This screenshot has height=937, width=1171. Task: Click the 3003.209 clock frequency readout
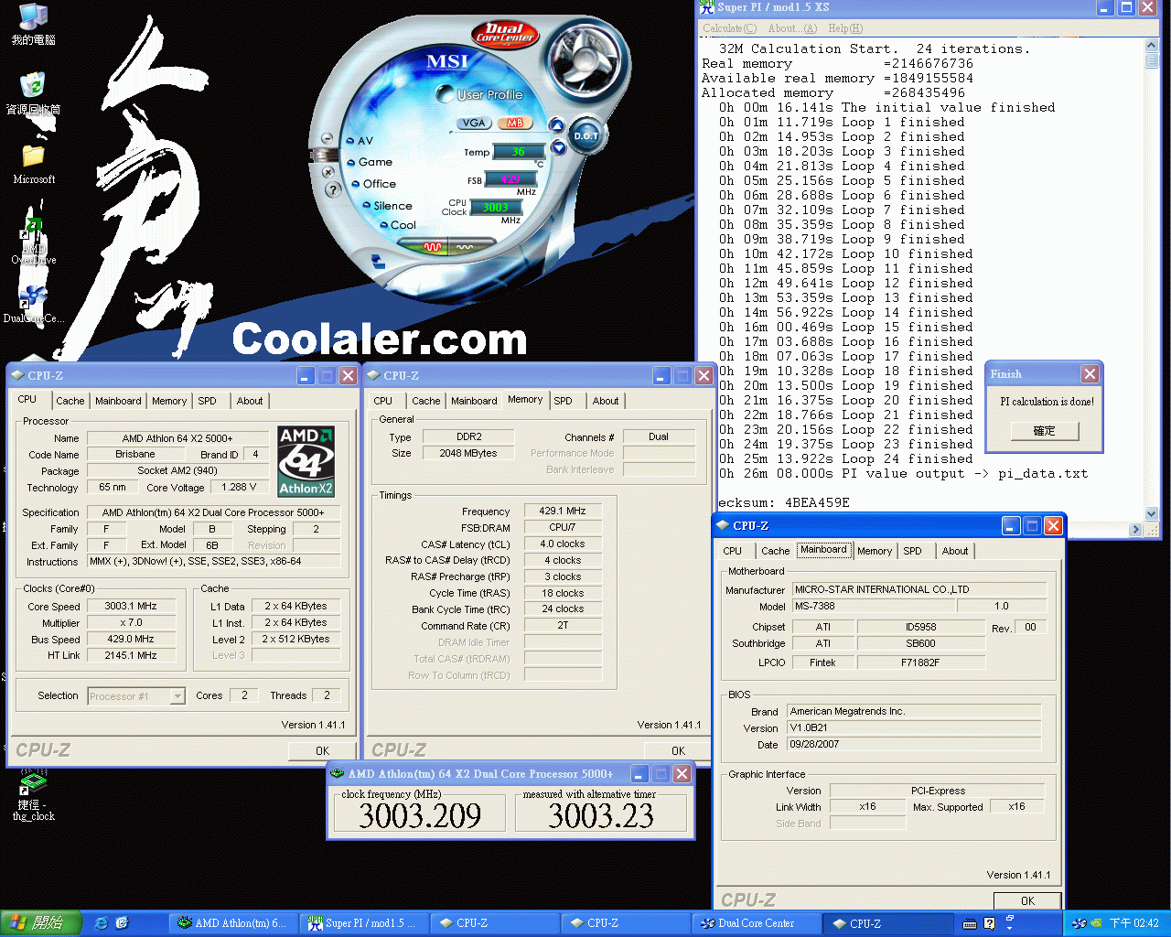(420, 815)
